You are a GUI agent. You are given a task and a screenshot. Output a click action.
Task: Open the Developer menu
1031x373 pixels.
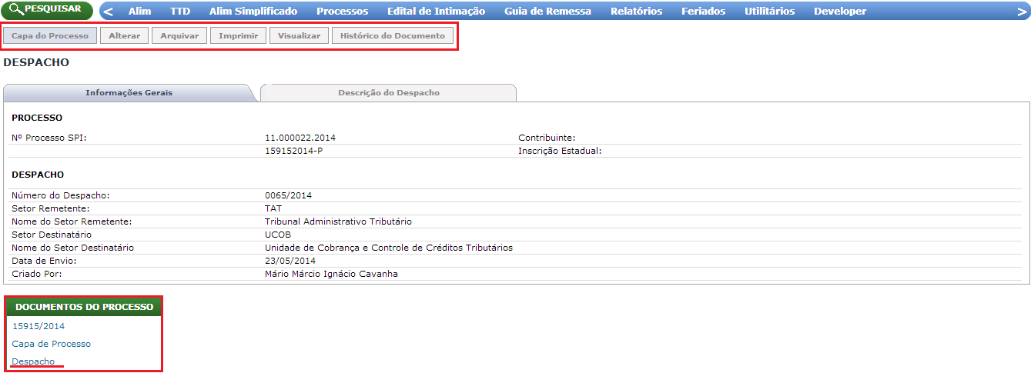(840, 12)
